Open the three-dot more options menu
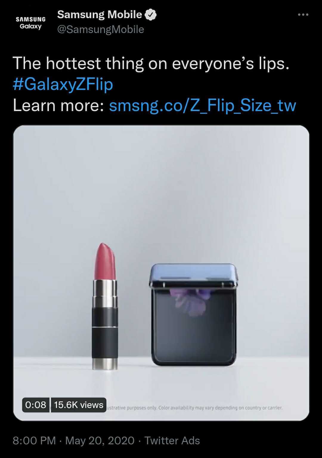 click(303, 15)
